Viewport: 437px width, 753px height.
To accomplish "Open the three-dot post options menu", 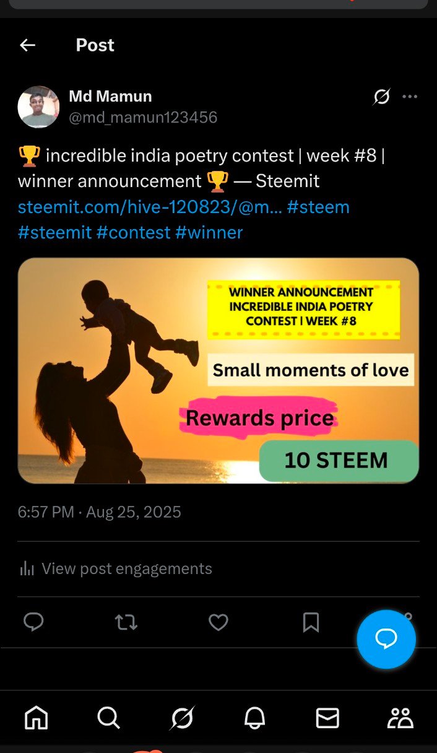I will coord(410,97).
